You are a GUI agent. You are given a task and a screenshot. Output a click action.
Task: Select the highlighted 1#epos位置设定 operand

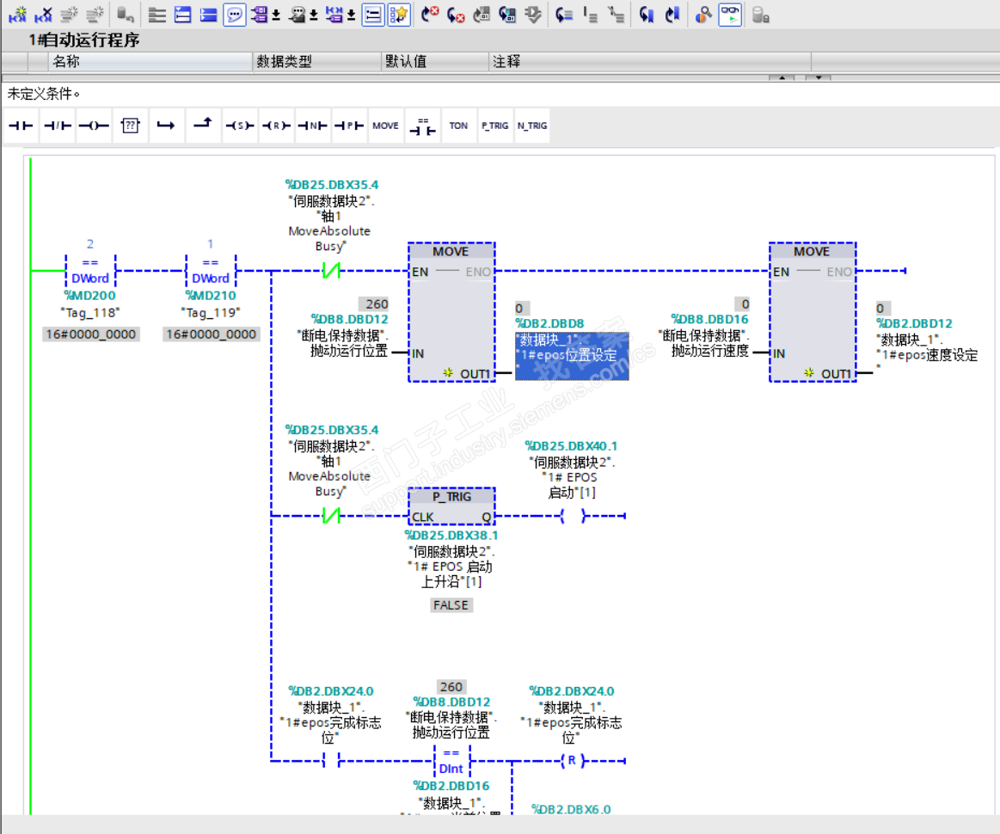(571, 354)
